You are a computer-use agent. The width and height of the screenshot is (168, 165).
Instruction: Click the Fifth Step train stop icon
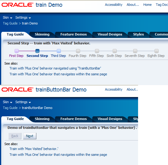click(x=97, y=51)
